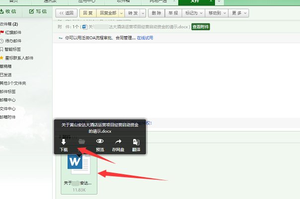Click the 在线试用 link

pos(145,38)
